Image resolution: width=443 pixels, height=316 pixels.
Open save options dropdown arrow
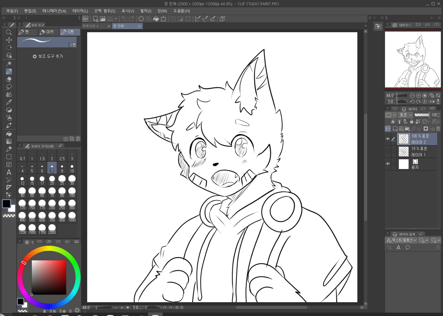[116, 19]
